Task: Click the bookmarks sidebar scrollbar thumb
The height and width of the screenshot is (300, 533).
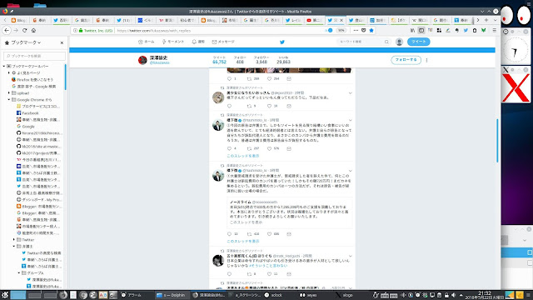Action: point(65,77)
